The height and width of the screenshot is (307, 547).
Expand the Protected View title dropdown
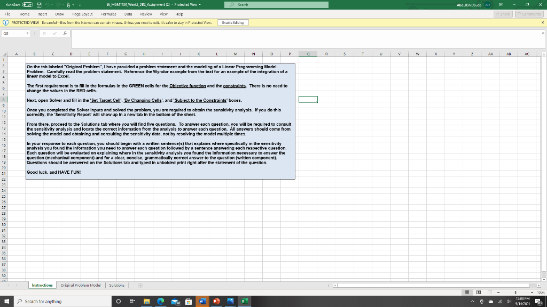[199, 5]
